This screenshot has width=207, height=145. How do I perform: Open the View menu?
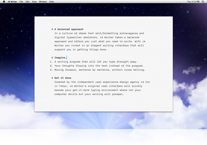(x=34, y=2)
